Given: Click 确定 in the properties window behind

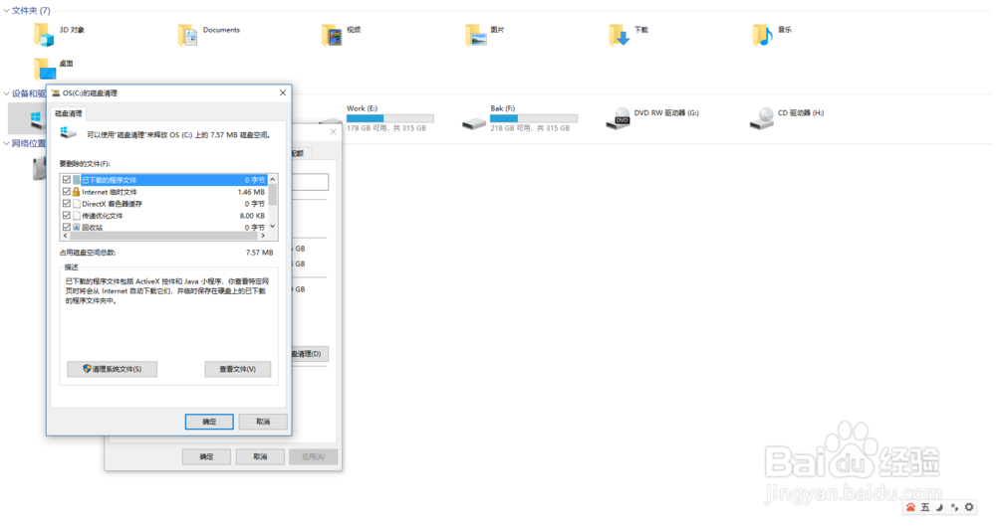Looking at the screenshot, I should click(x=206, y=456).
